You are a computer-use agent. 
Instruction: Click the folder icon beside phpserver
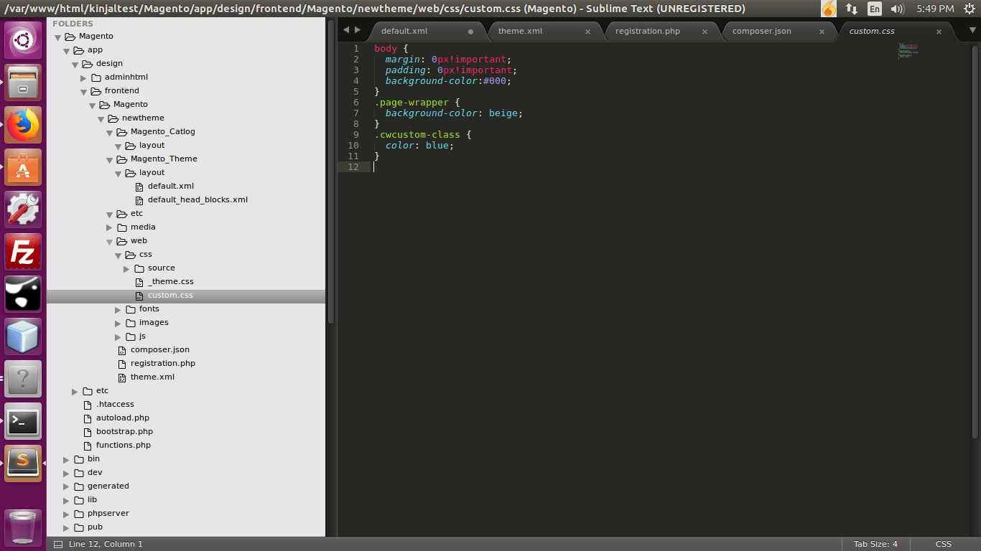(79, 514)
